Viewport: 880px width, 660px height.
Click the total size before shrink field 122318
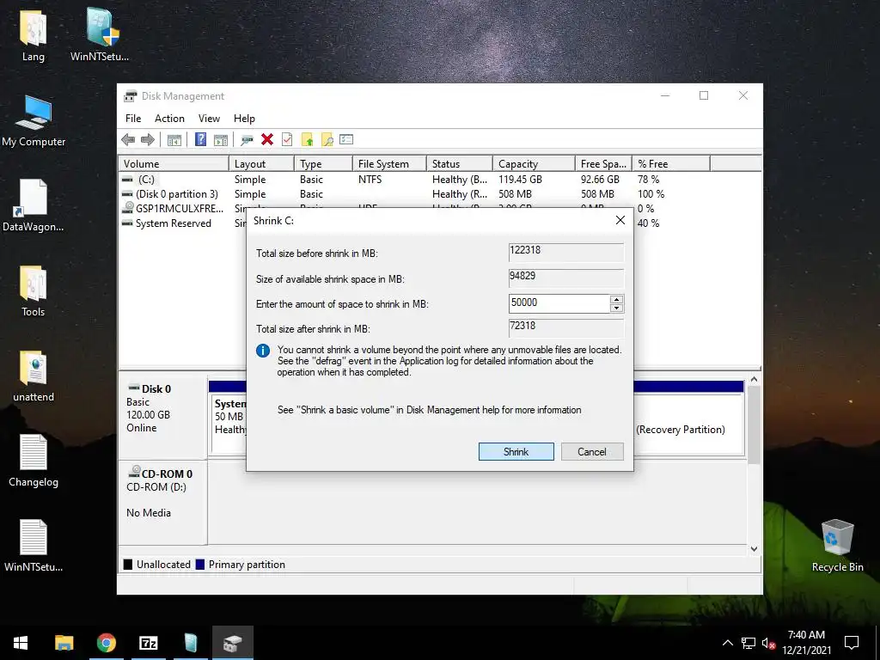tap(566, 252)
